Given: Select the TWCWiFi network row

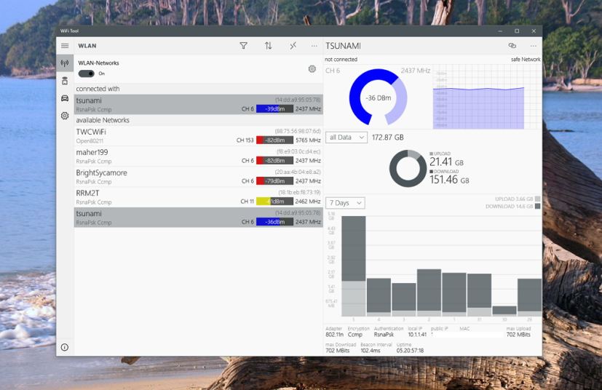Looking at the screenshot, I should pos(198,136).
